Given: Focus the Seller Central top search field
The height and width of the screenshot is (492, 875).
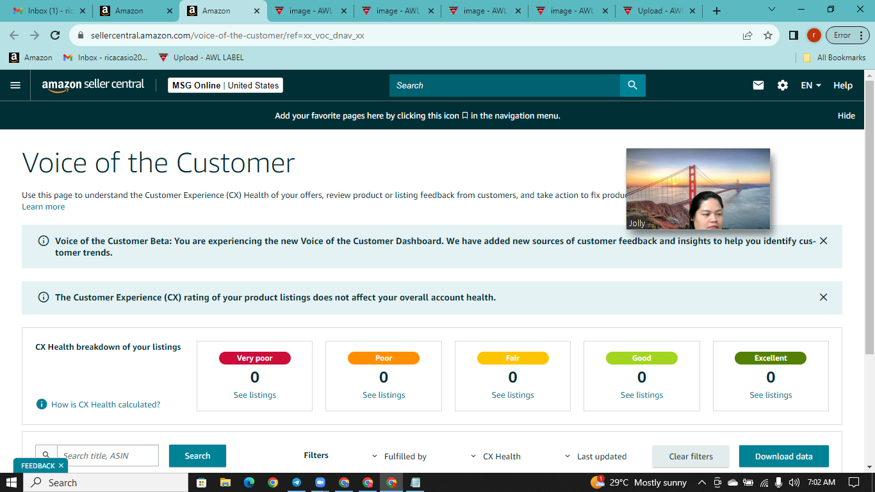Looking at the screenshot, I should [x=505, y=85].
